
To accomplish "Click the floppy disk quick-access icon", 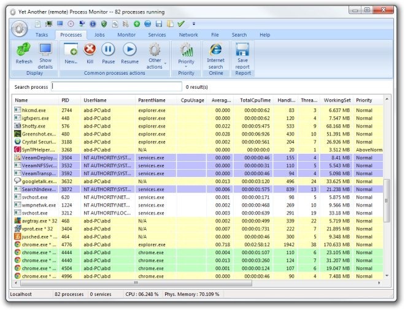I will (159, 24).
